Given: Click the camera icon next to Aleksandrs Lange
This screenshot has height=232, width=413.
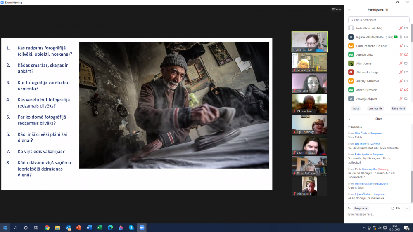Looking at the screenshot, I should (406, 72).
